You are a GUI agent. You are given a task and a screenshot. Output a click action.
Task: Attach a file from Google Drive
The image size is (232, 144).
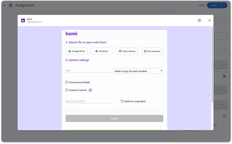click(77, 51)
